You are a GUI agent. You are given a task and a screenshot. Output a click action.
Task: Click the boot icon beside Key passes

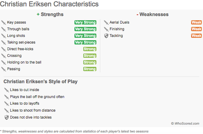4,22
